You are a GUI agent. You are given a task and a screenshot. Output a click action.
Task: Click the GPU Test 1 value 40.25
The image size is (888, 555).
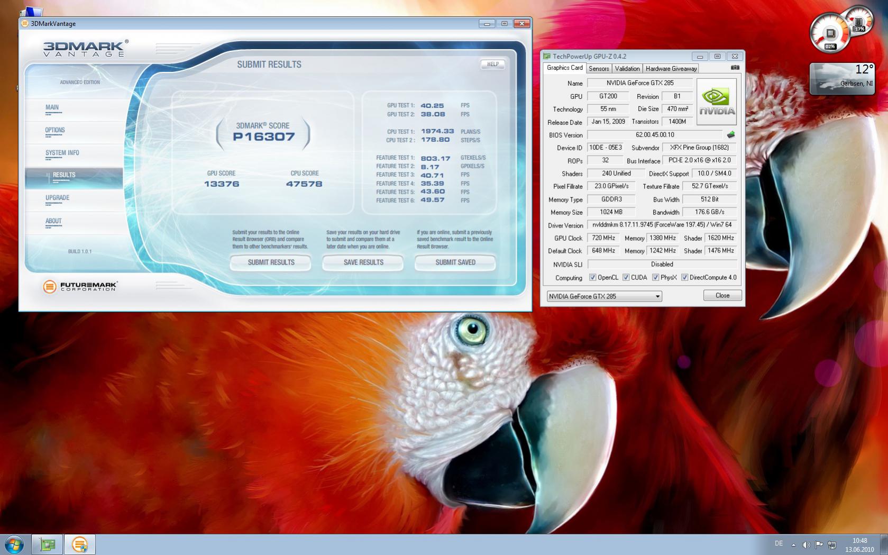pos(432,106)
